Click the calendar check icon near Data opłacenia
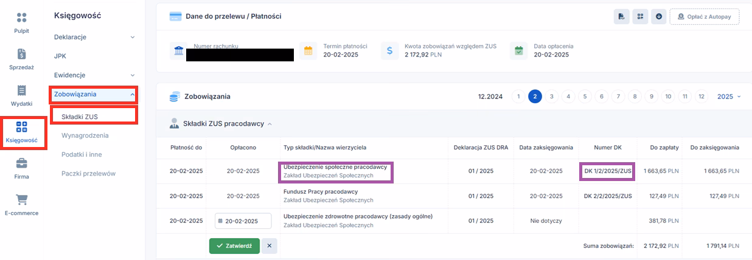Image resolution: width=752 pixels, height=260 pixels. tap(518, 51)
